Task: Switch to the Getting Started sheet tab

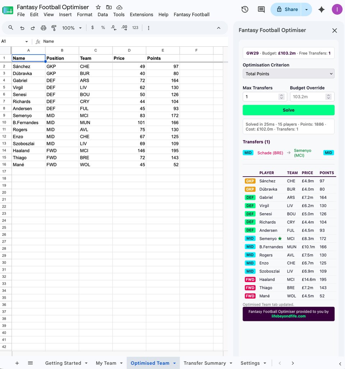Action: tap(63, 363)
